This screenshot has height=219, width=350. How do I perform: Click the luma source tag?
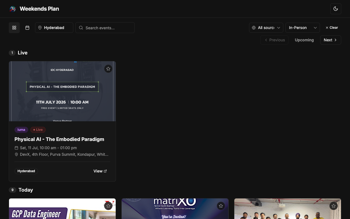click(x=21, y=130)
